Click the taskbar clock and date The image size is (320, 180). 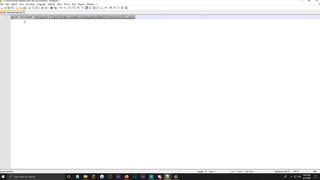(x=306, y=176)
